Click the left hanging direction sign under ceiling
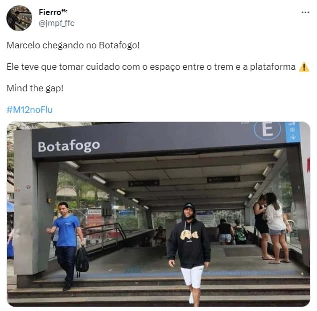This screenshot has width=317, height=311. tap(144, 183)
